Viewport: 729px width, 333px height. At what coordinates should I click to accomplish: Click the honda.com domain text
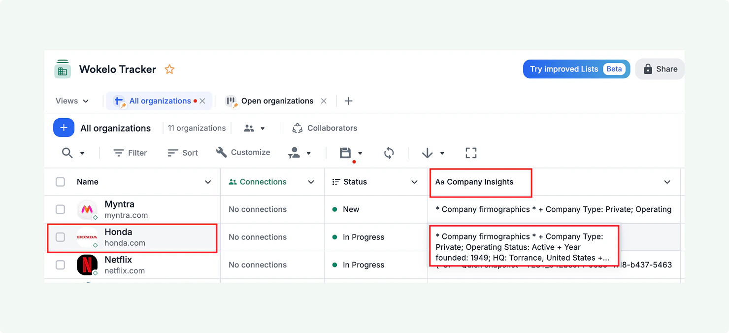(125, 243)
